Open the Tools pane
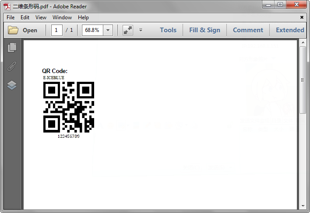310x213 pixels. click(x=168, y=30)
